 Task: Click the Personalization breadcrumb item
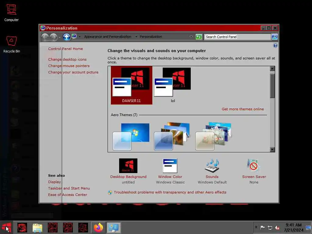151,37
